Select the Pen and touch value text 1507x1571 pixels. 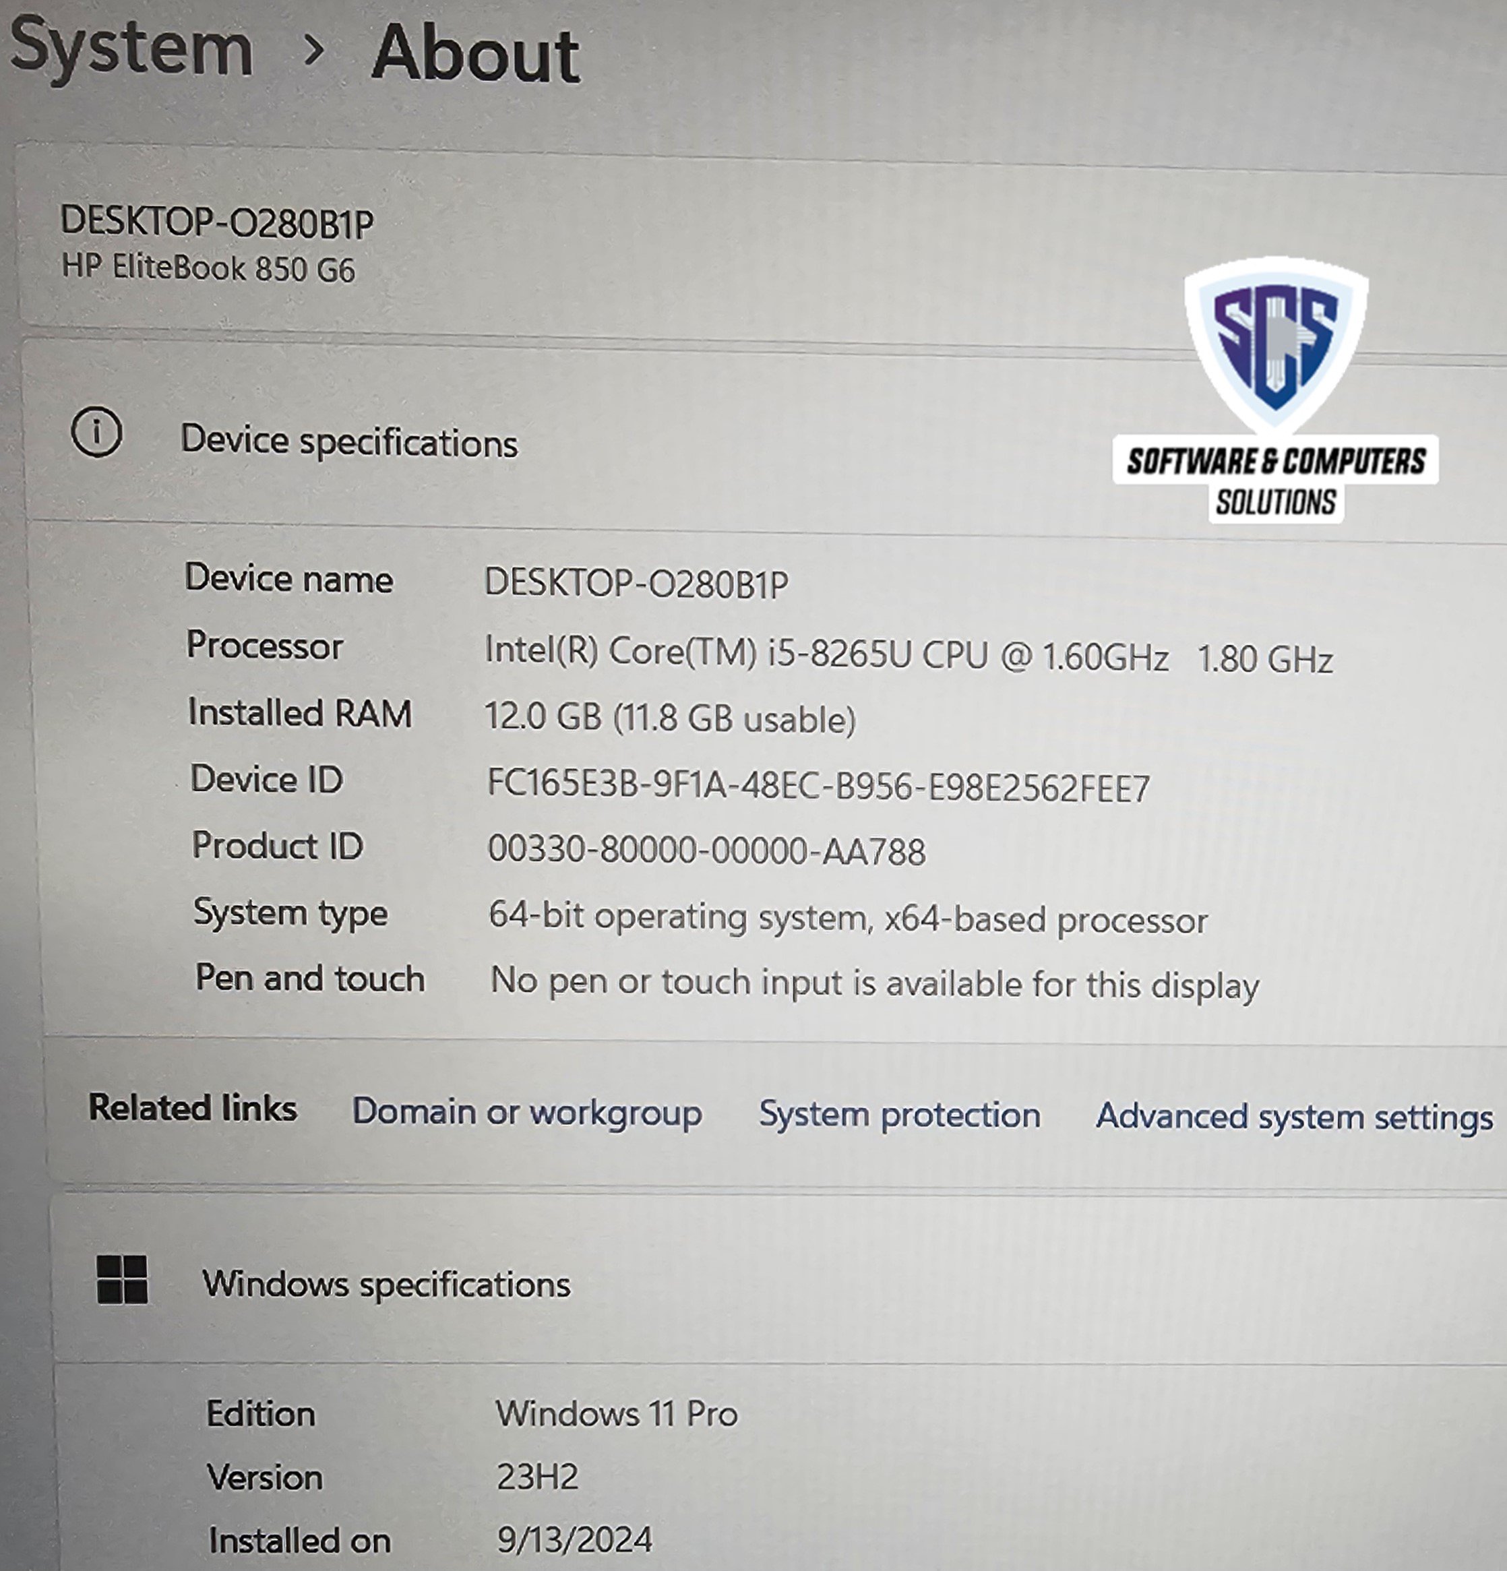875,983
